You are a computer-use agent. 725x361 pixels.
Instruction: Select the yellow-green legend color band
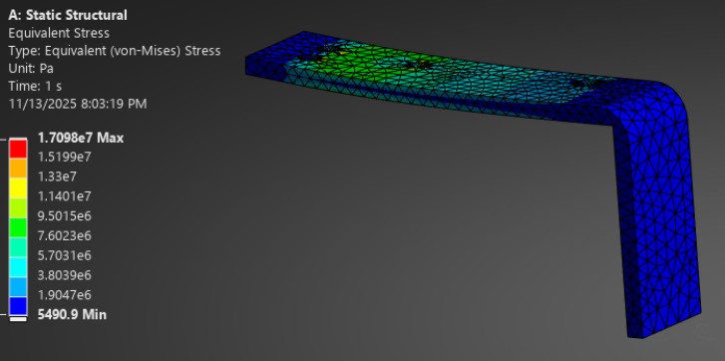[x=18, y=208]
